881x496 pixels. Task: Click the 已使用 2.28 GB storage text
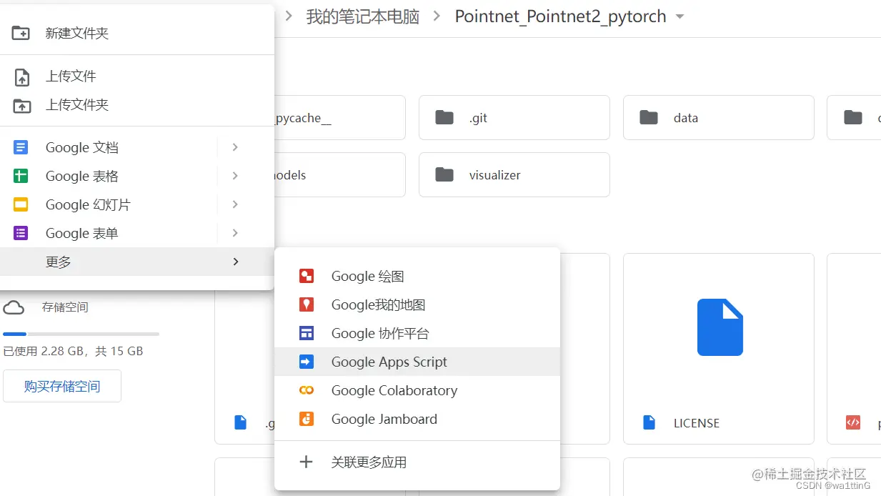[73, 351]
